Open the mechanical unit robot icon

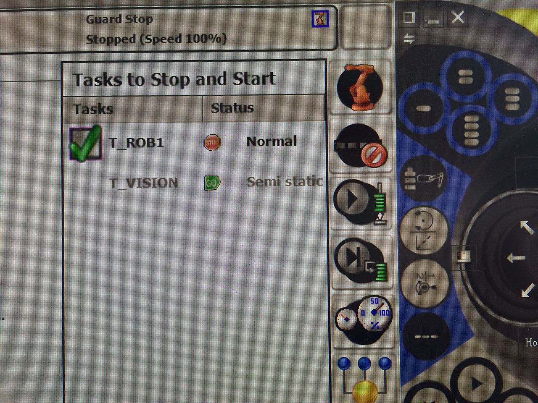tap(360, 87)
